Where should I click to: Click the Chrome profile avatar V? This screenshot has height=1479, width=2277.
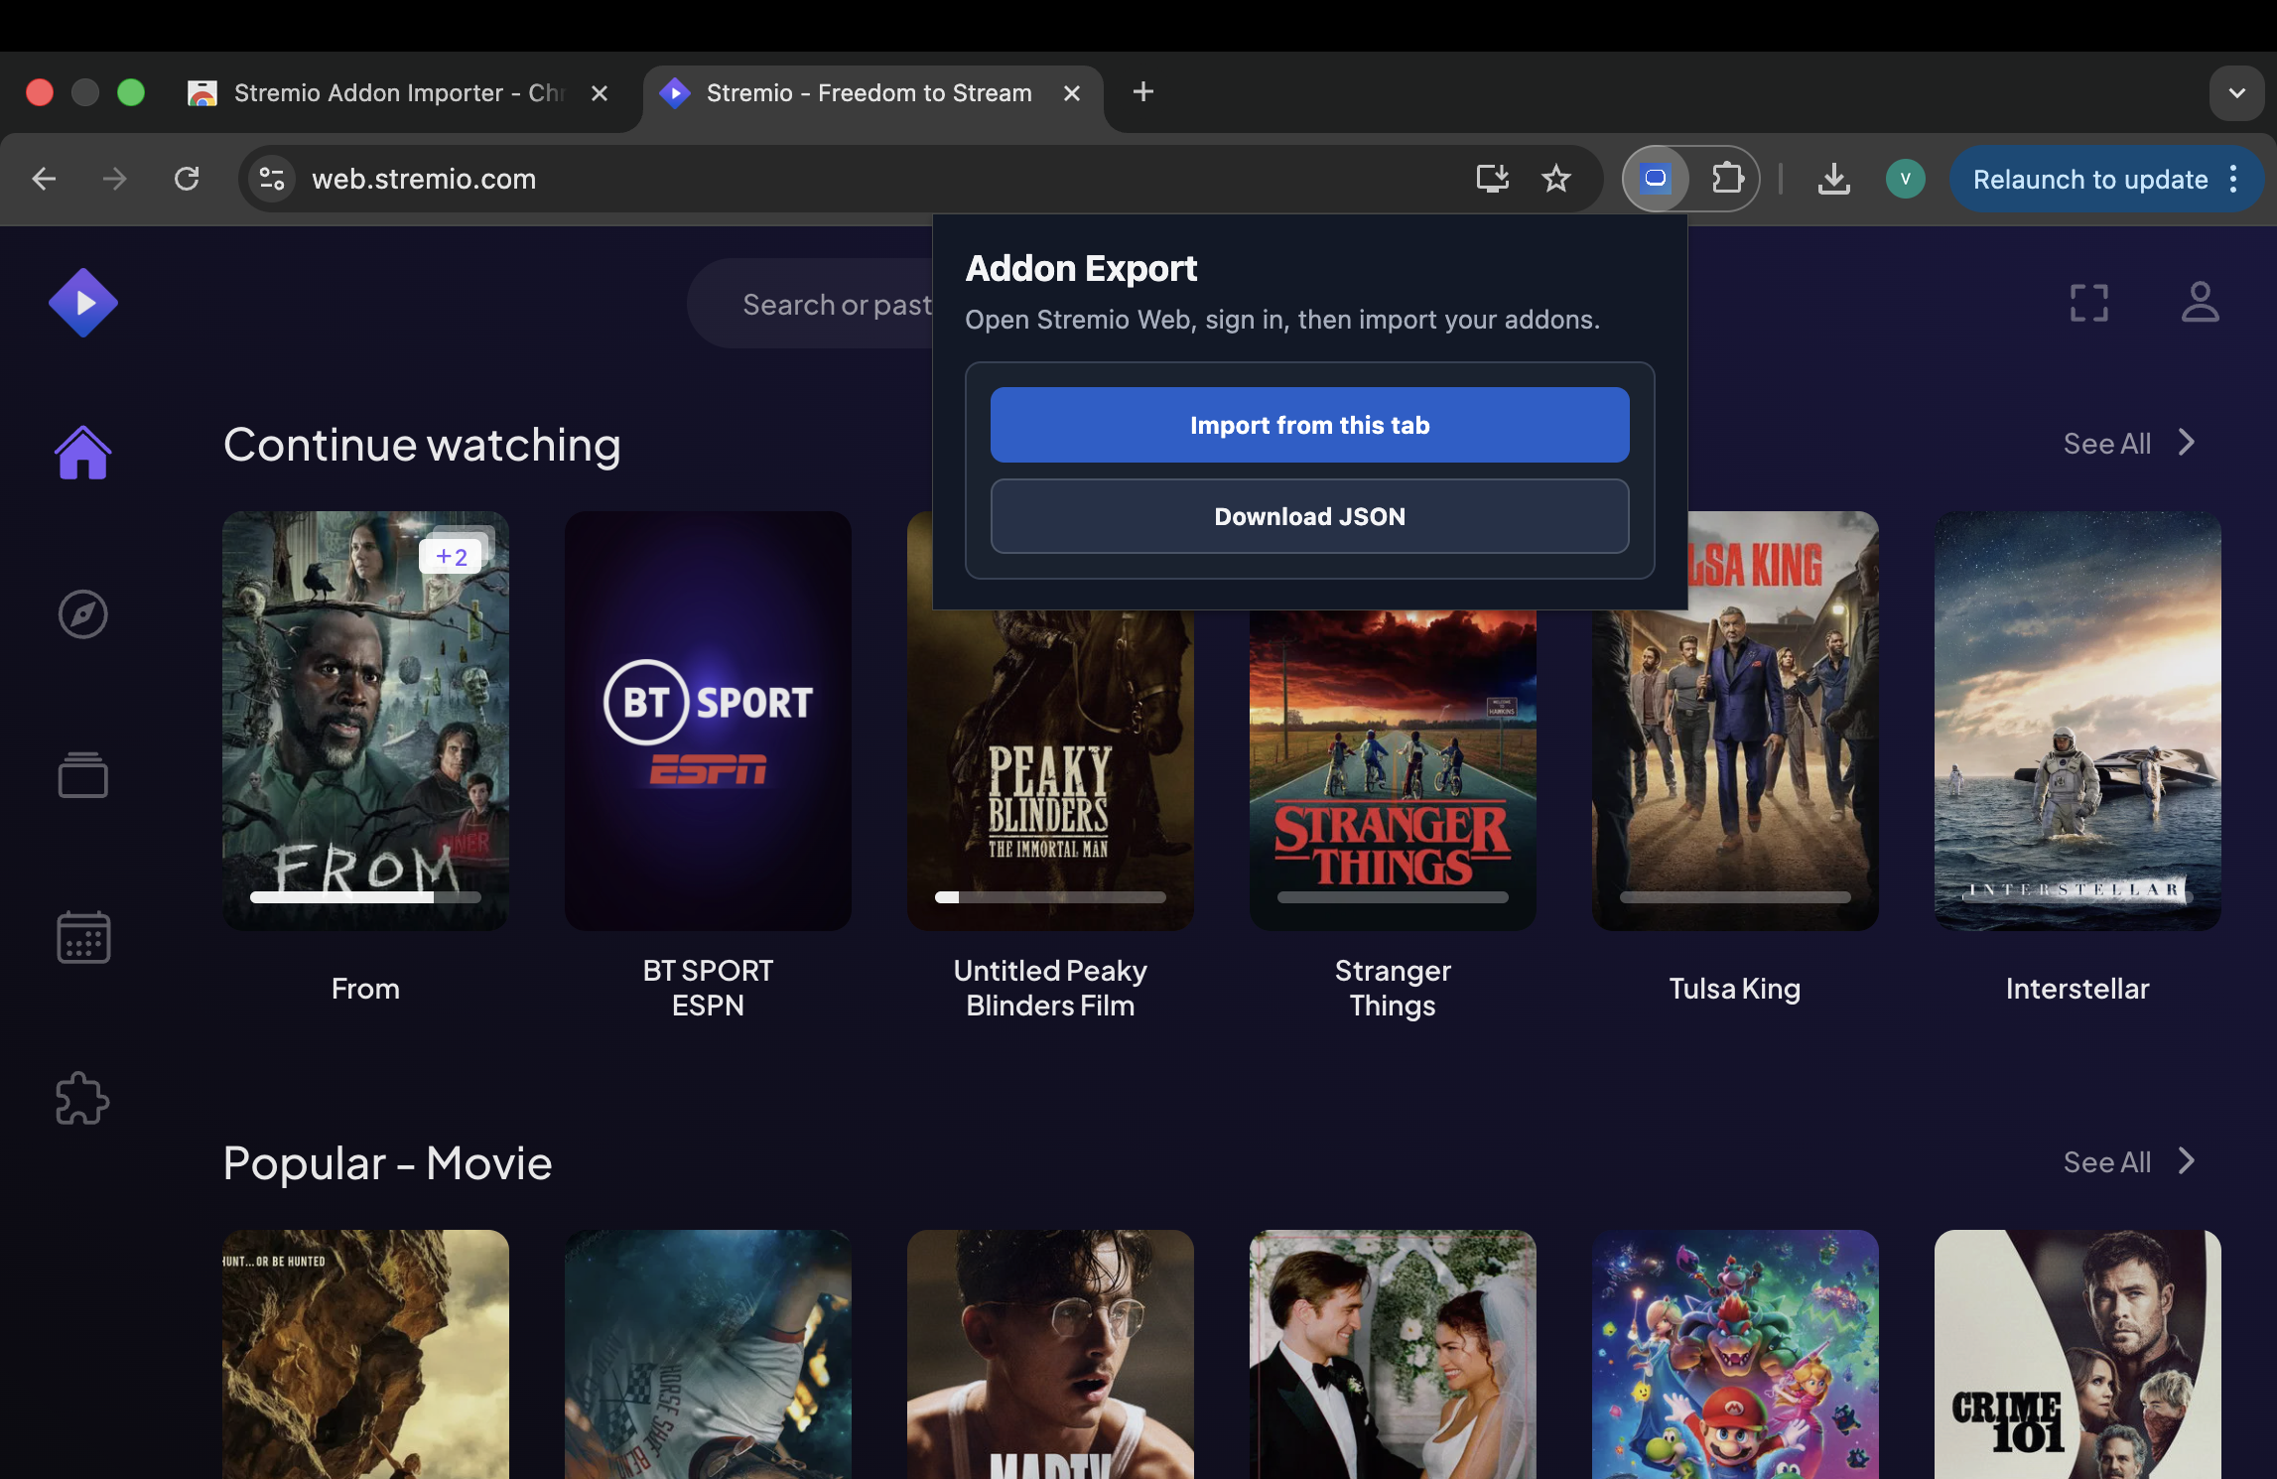click(x=1905, y=179)
